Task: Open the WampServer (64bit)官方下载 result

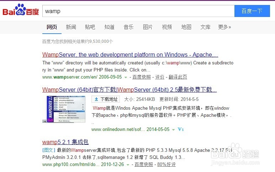Action: pyautogui.click(x=129, y=90)
